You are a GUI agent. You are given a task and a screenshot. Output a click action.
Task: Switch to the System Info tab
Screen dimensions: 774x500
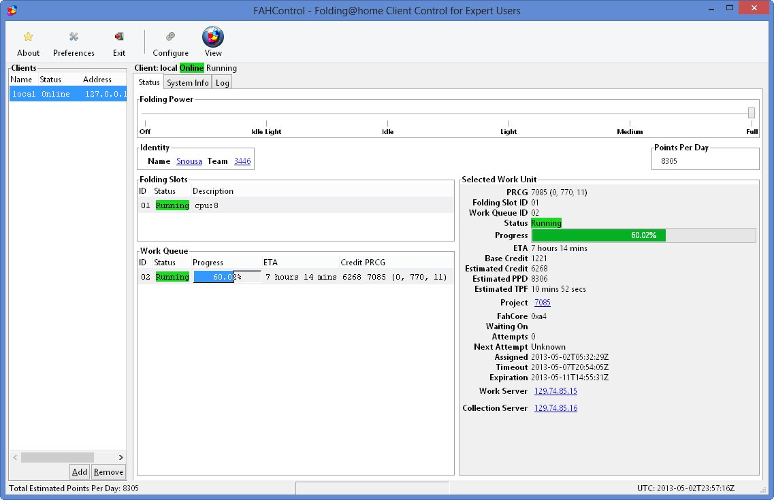188,83
